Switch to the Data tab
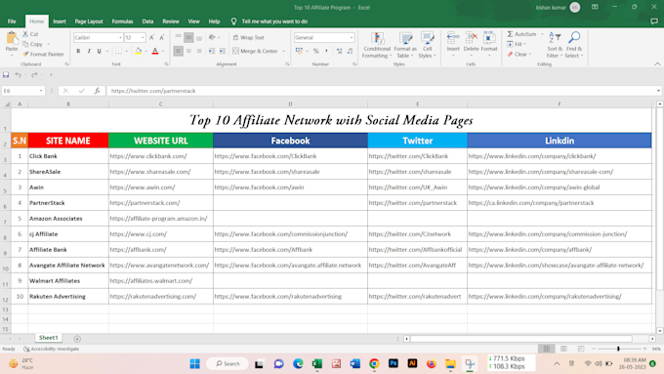 click(147, 21)
